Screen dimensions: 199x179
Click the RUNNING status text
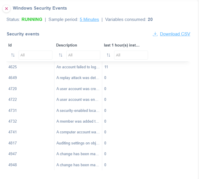point(32,19)
